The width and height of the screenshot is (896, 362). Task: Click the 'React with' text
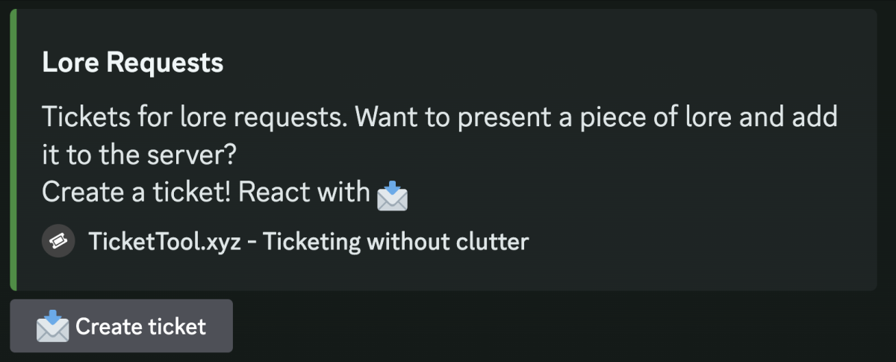pyautogui.click(x=305, y=193)
